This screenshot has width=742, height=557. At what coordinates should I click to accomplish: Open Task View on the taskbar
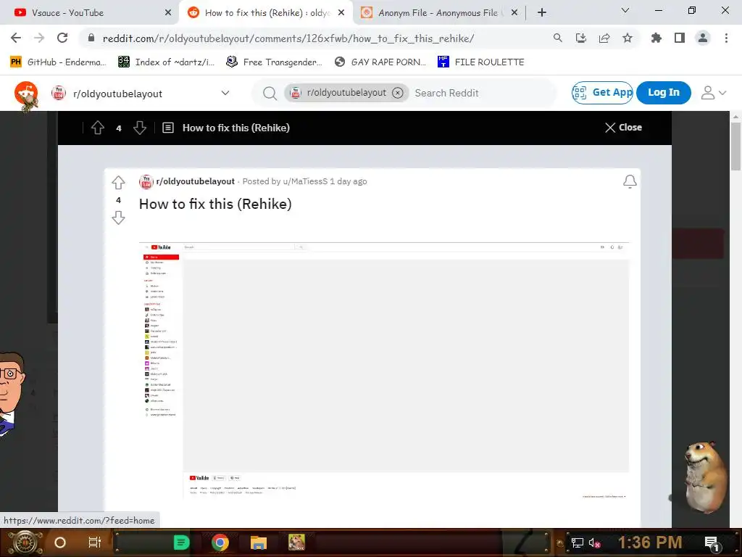pos(95,542)
